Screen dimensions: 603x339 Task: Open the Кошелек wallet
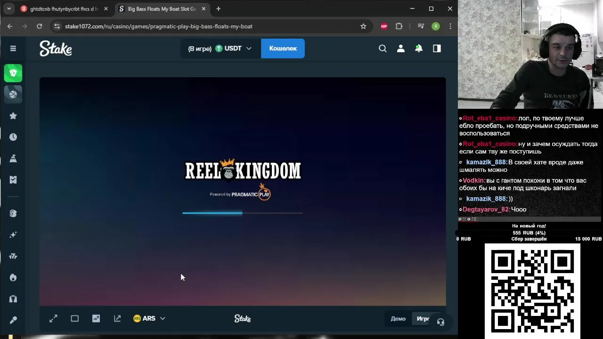click(x=283, y=48)
